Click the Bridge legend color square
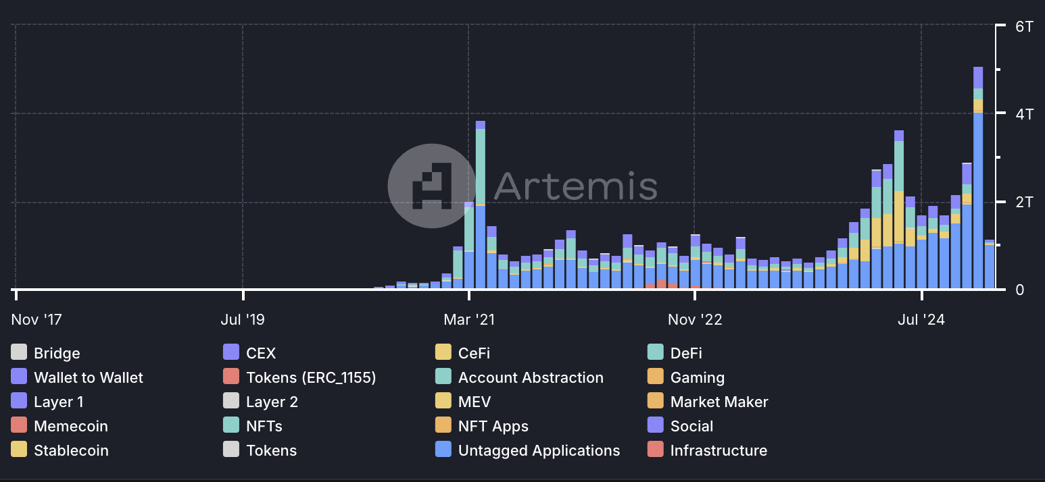 [19, 352]
